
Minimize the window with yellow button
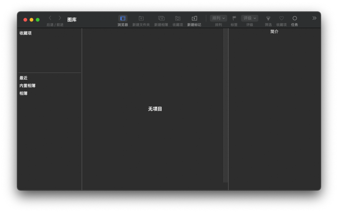31,19
